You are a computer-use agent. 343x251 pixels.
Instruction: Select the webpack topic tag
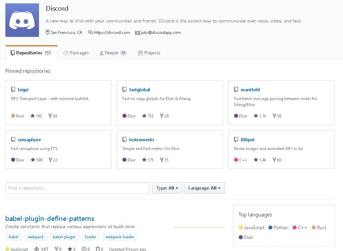click(36, 237)
